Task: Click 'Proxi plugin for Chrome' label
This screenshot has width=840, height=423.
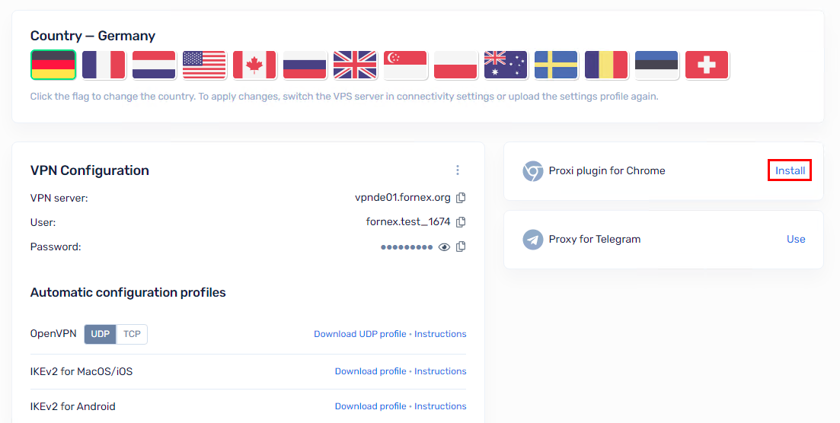Action: click(x=607, y=171)
